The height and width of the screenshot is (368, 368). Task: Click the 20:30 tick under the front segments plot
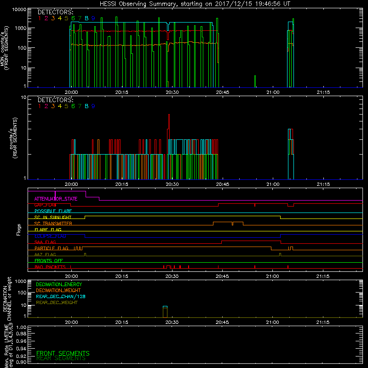172,92
